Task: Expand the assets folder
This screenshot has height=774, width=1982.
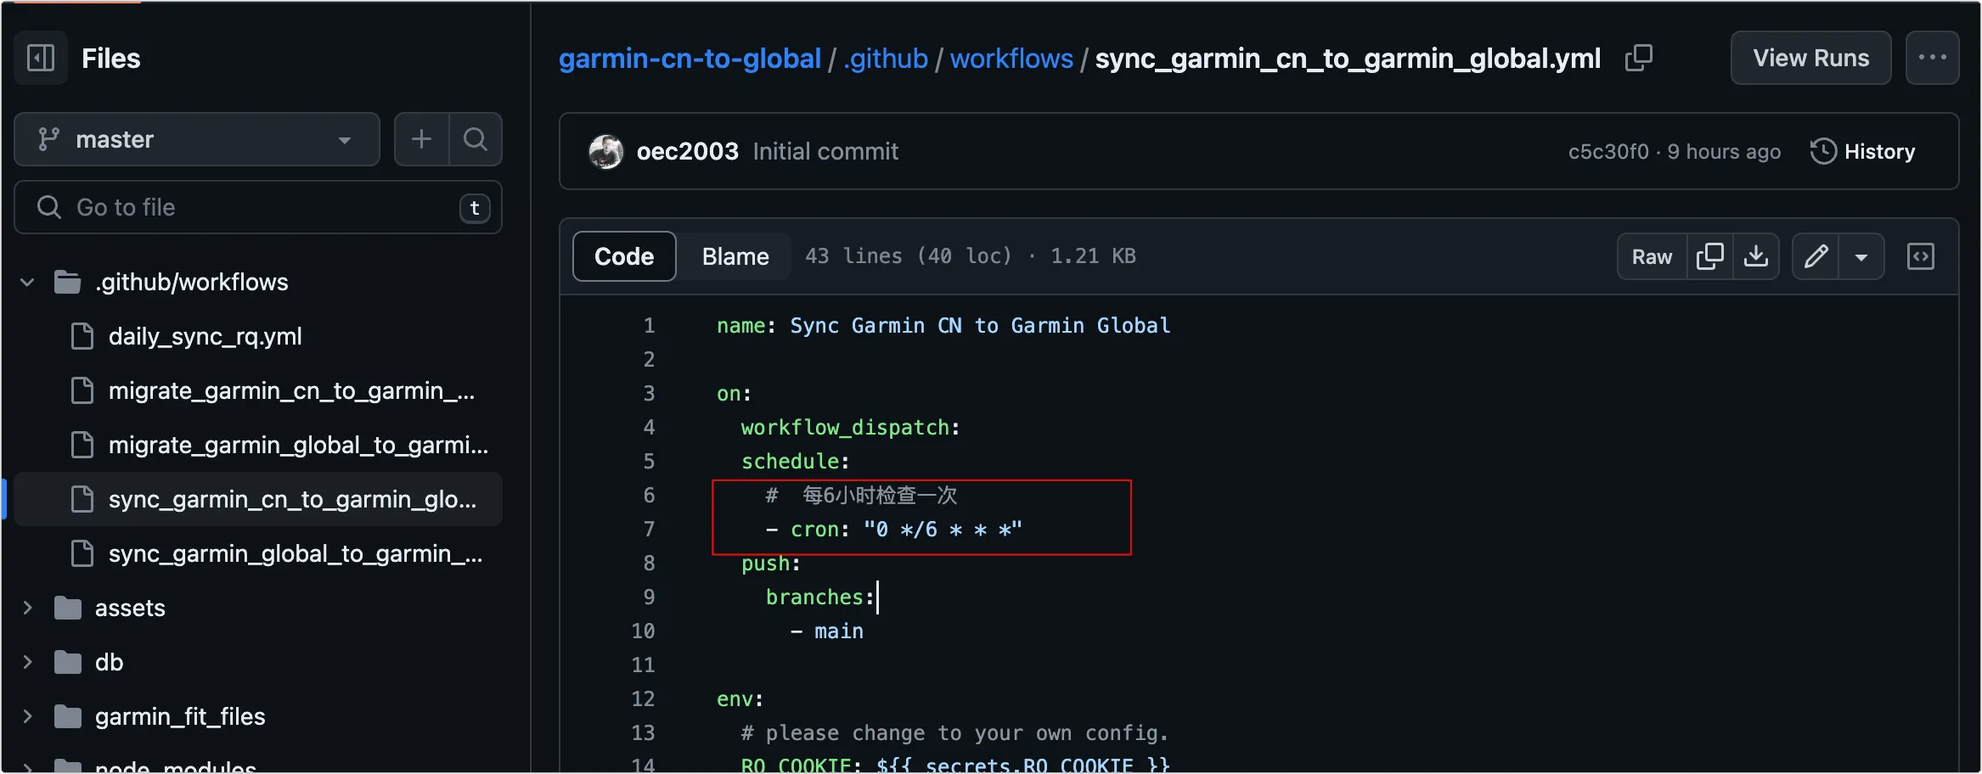Action: click(27, 608)
